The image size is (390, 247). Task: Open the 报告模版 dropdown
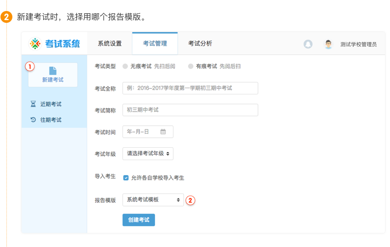(153, 200)
